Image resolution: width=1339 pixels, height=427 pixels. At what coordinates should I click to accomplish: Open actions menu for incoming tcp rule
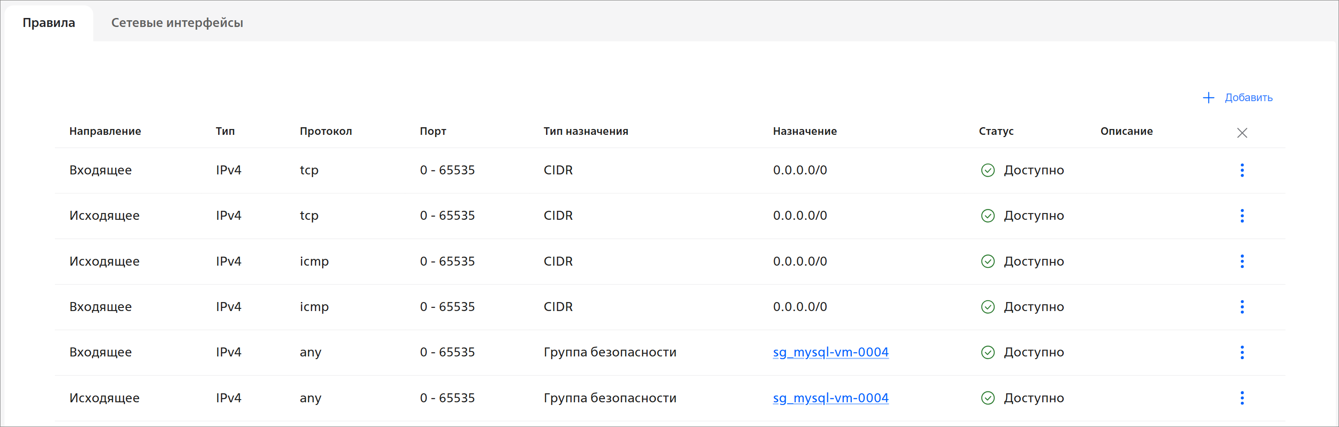pos(1242,170)
